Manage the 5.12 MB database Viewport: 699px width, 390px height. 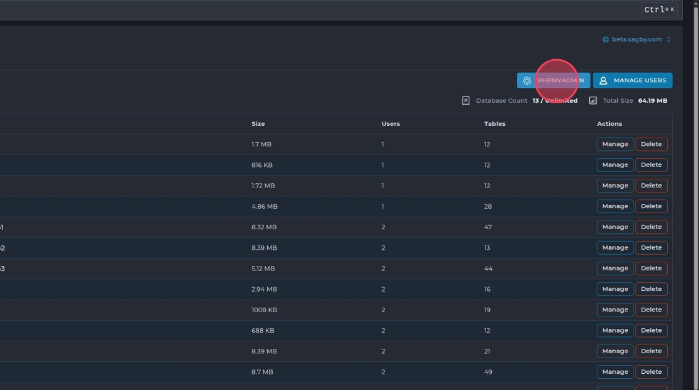[x=615, y=269]
